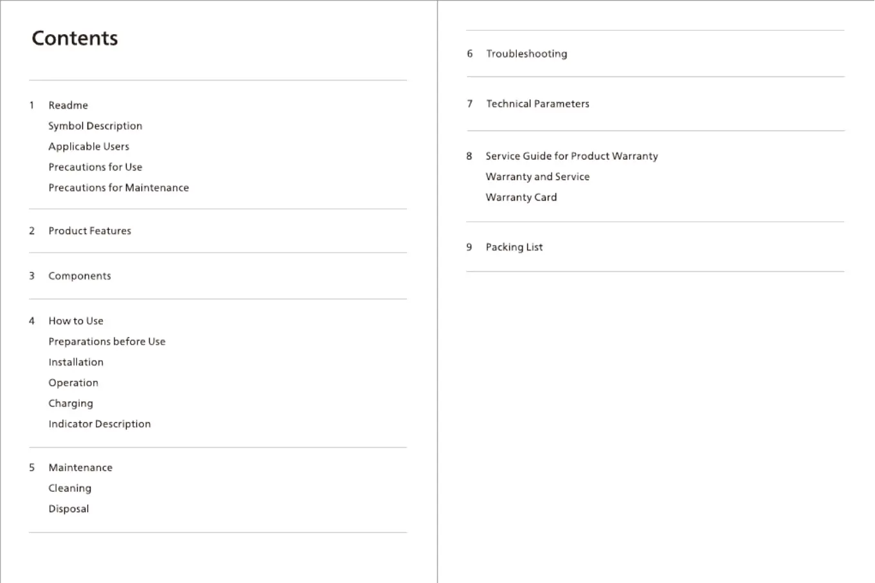This screenshot has width=875, height=583.
Task: Jump to Precautions for Maintenance
Action: 119,188
